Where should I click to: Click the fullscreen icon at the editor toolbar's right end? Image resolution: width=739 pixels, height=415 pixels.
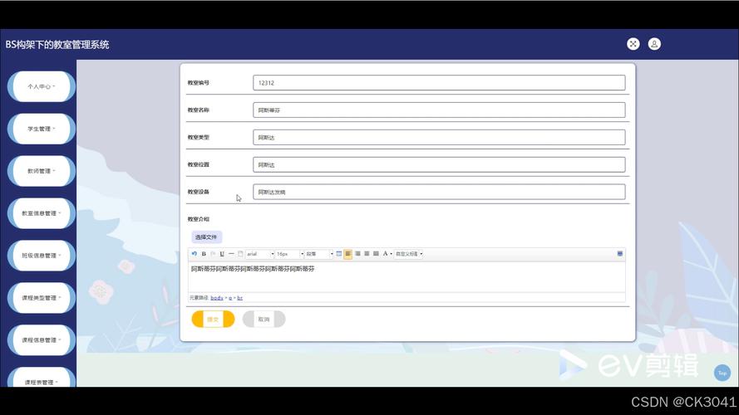(620, 254)
